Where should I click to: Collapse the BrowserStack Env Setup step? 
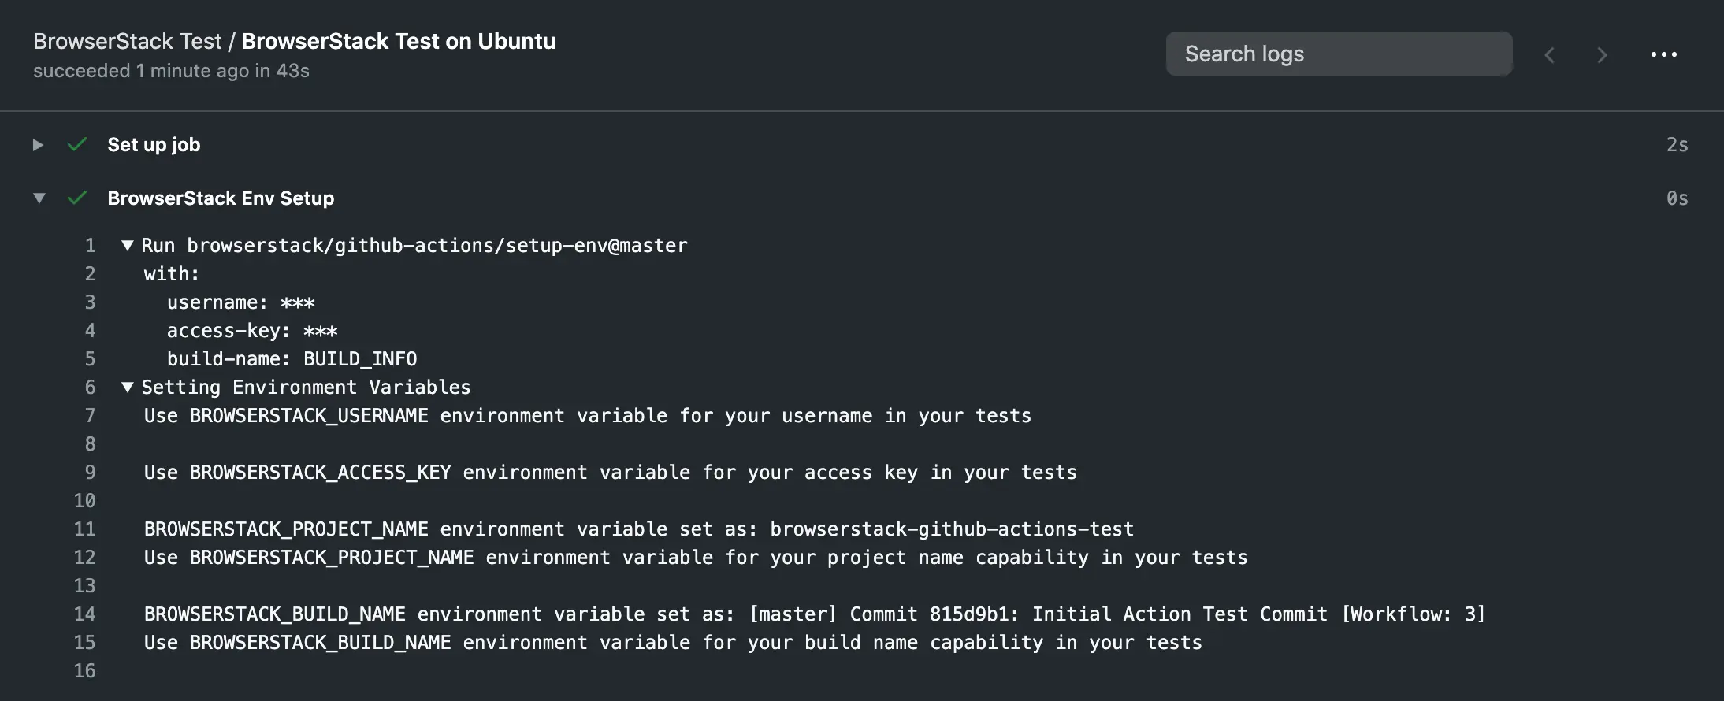point(38,198)
